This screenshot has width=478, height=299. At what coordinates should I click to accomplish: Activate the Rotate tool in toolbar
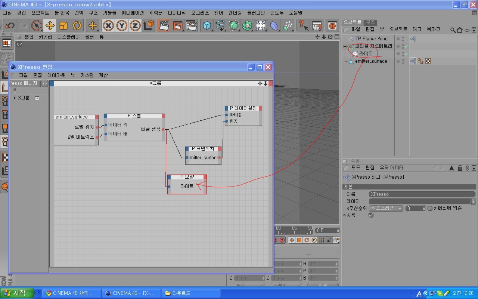[77, 26]
